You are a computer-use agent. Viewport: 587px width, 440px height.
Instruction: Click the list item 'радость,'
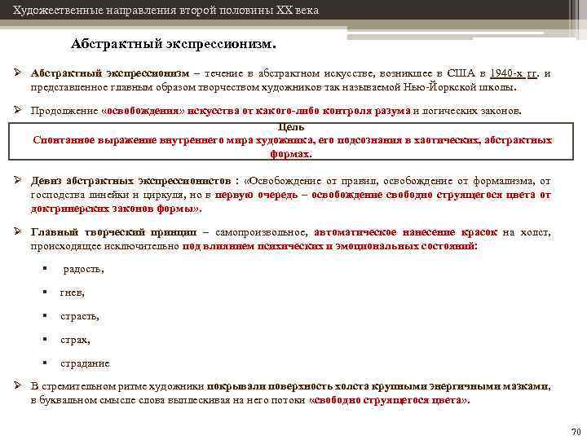(x=83, y=269)
